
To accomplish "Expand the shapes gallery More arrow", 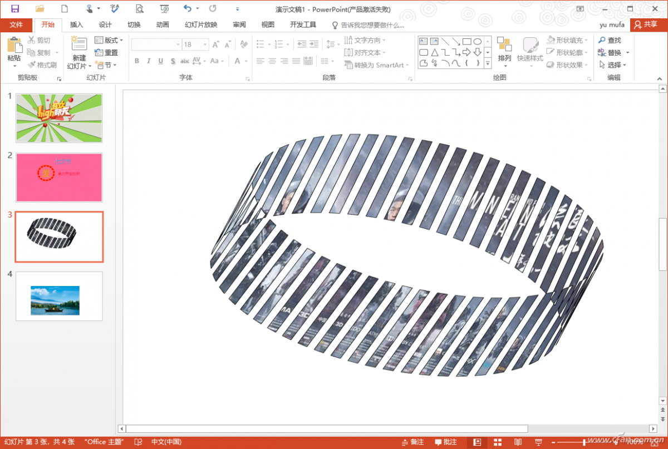I will pos(488,63).
